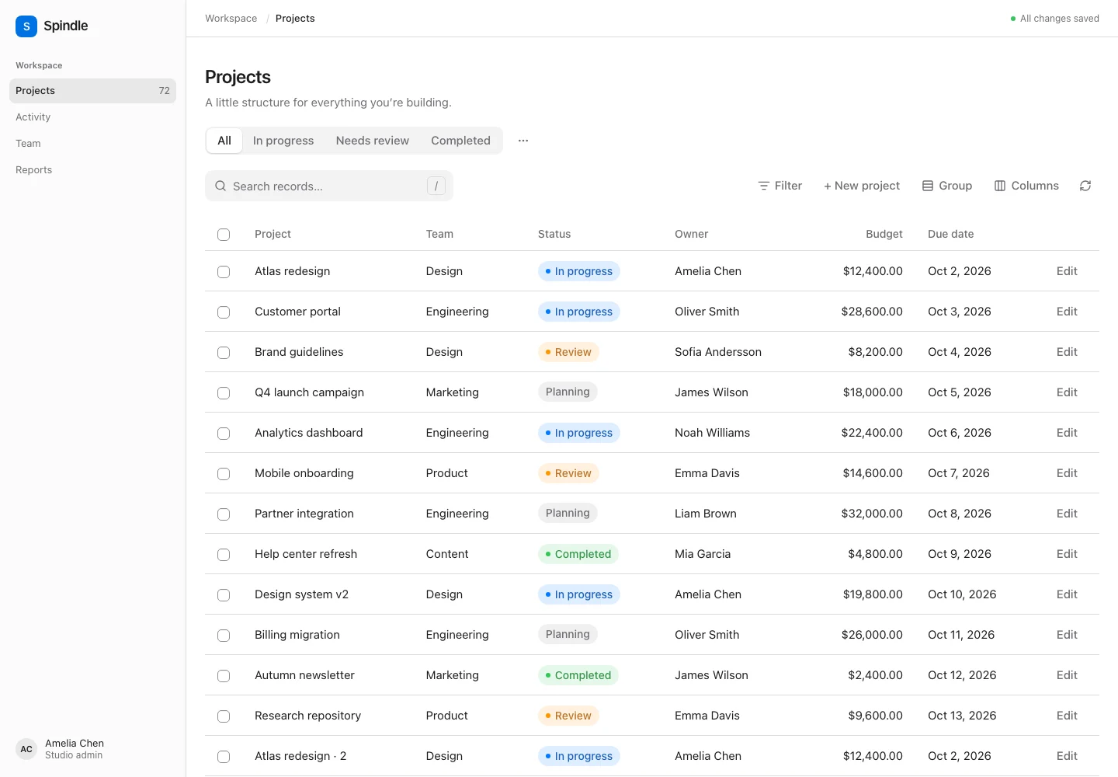Image resolution: width=1118 pixels, height=777 pixels.
Task: Edit the Analytics dashboard project
Action: click(1067, 433)
